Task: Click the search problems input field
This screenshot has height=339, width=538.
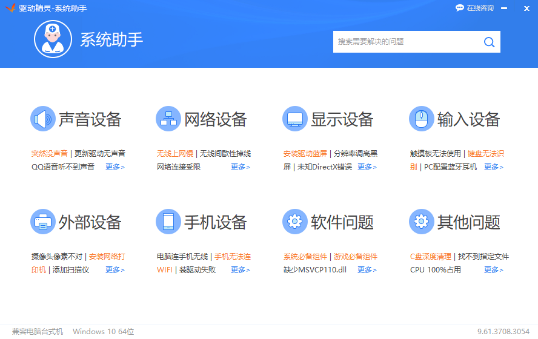Action: pos(406,42)
